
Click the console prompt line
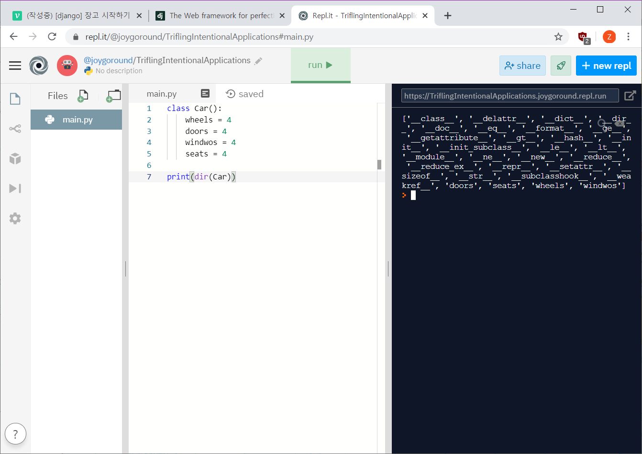516,195
